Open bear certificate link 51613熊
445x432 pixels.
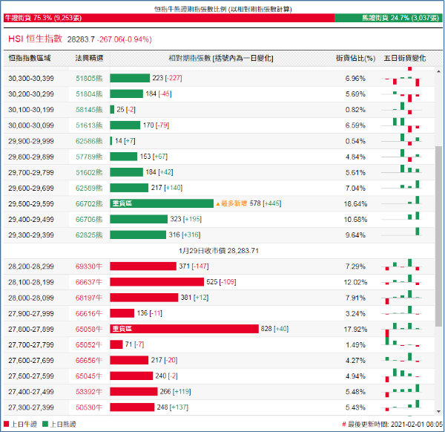(x=89, y=125)
